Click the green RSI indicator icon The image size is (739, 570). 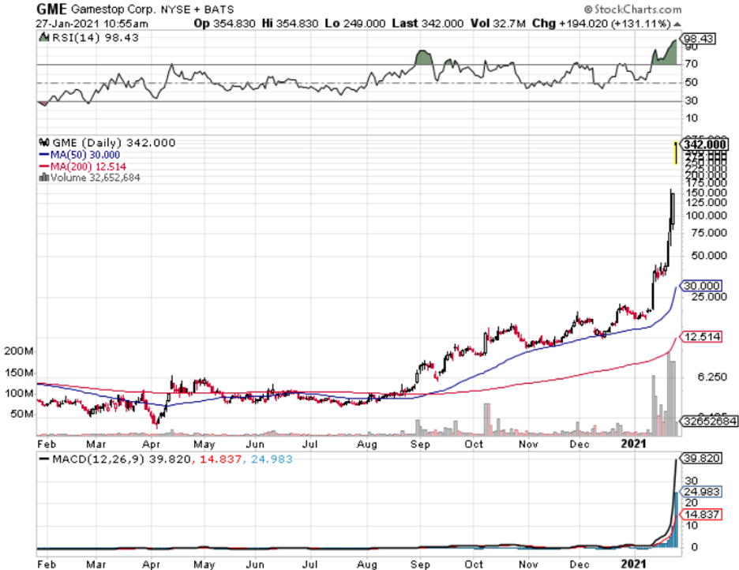pos(44,38)
